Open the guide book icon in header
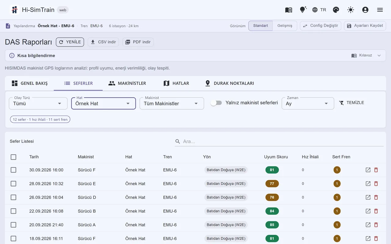Viewport: 391px width, 244px height. 288,10
